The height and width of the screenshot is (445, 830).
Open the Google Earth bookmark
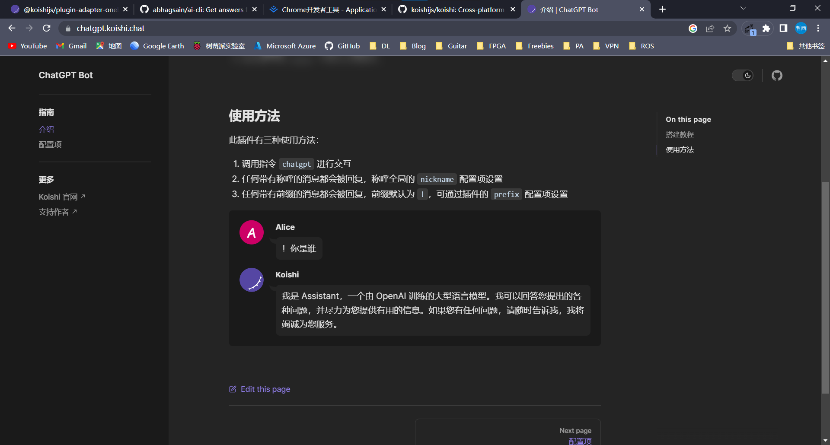[157, 46]
